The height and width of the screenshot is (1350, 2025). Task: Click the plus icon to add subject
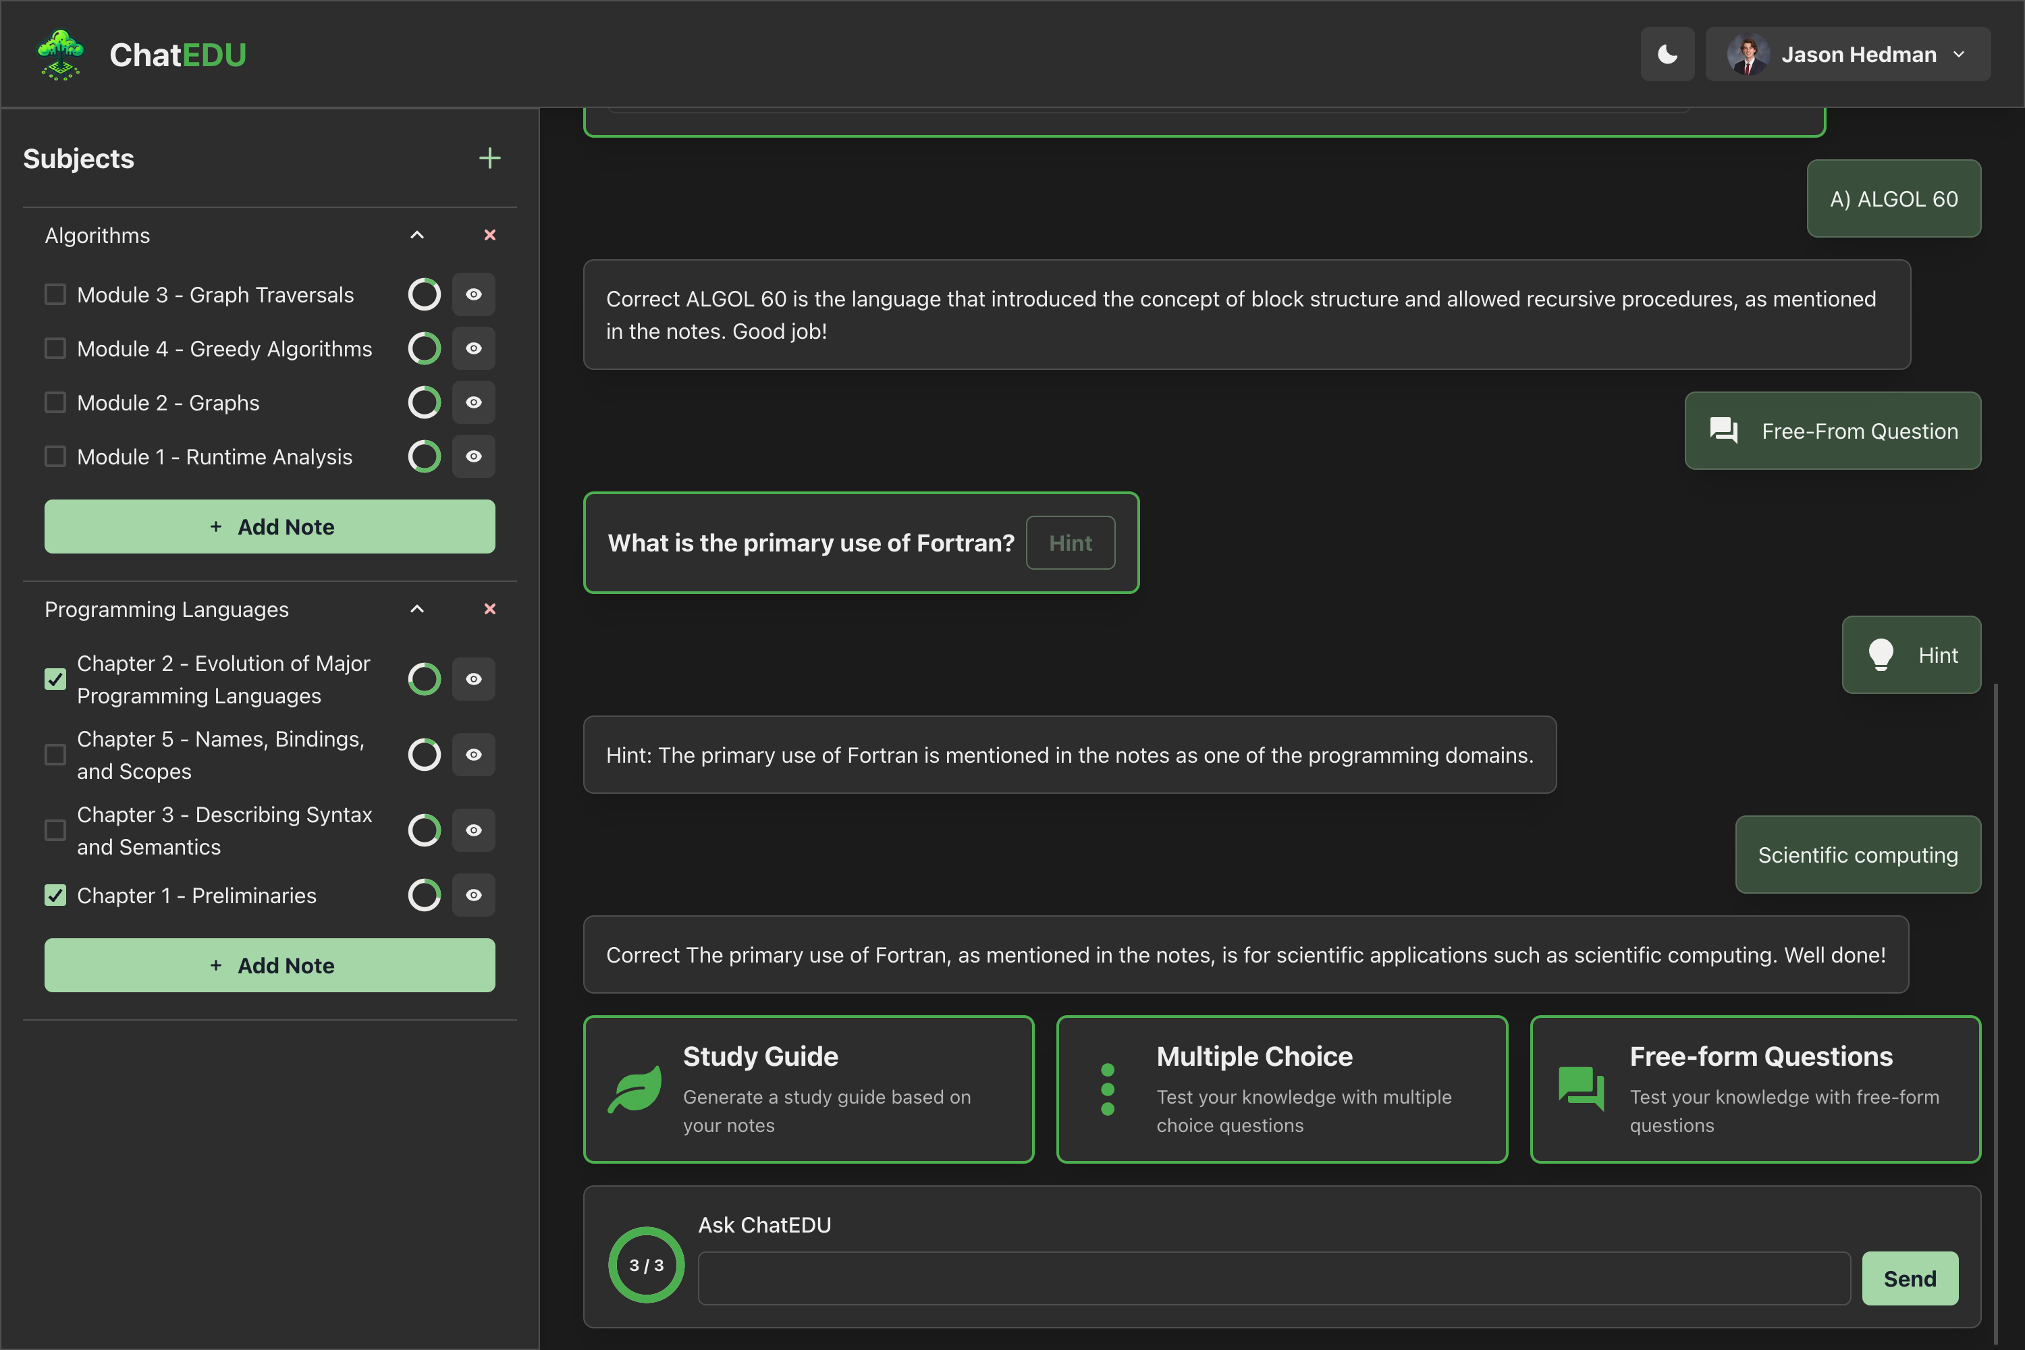coord(489,159)
